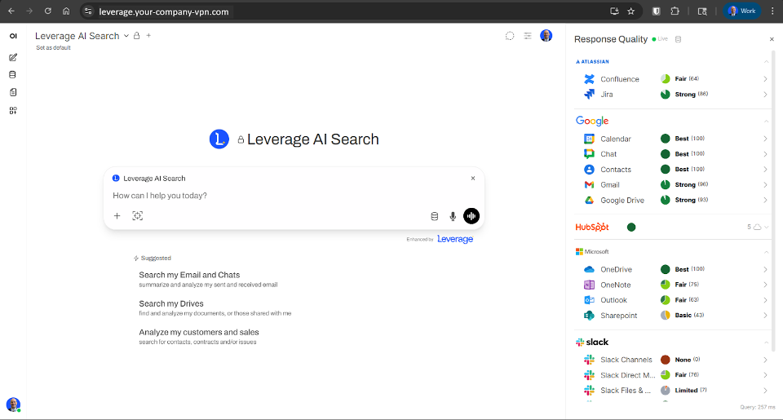The image size is (783, 420).
Task: Start a new chat from sidebar pencil icon
Action: (13, 57)
